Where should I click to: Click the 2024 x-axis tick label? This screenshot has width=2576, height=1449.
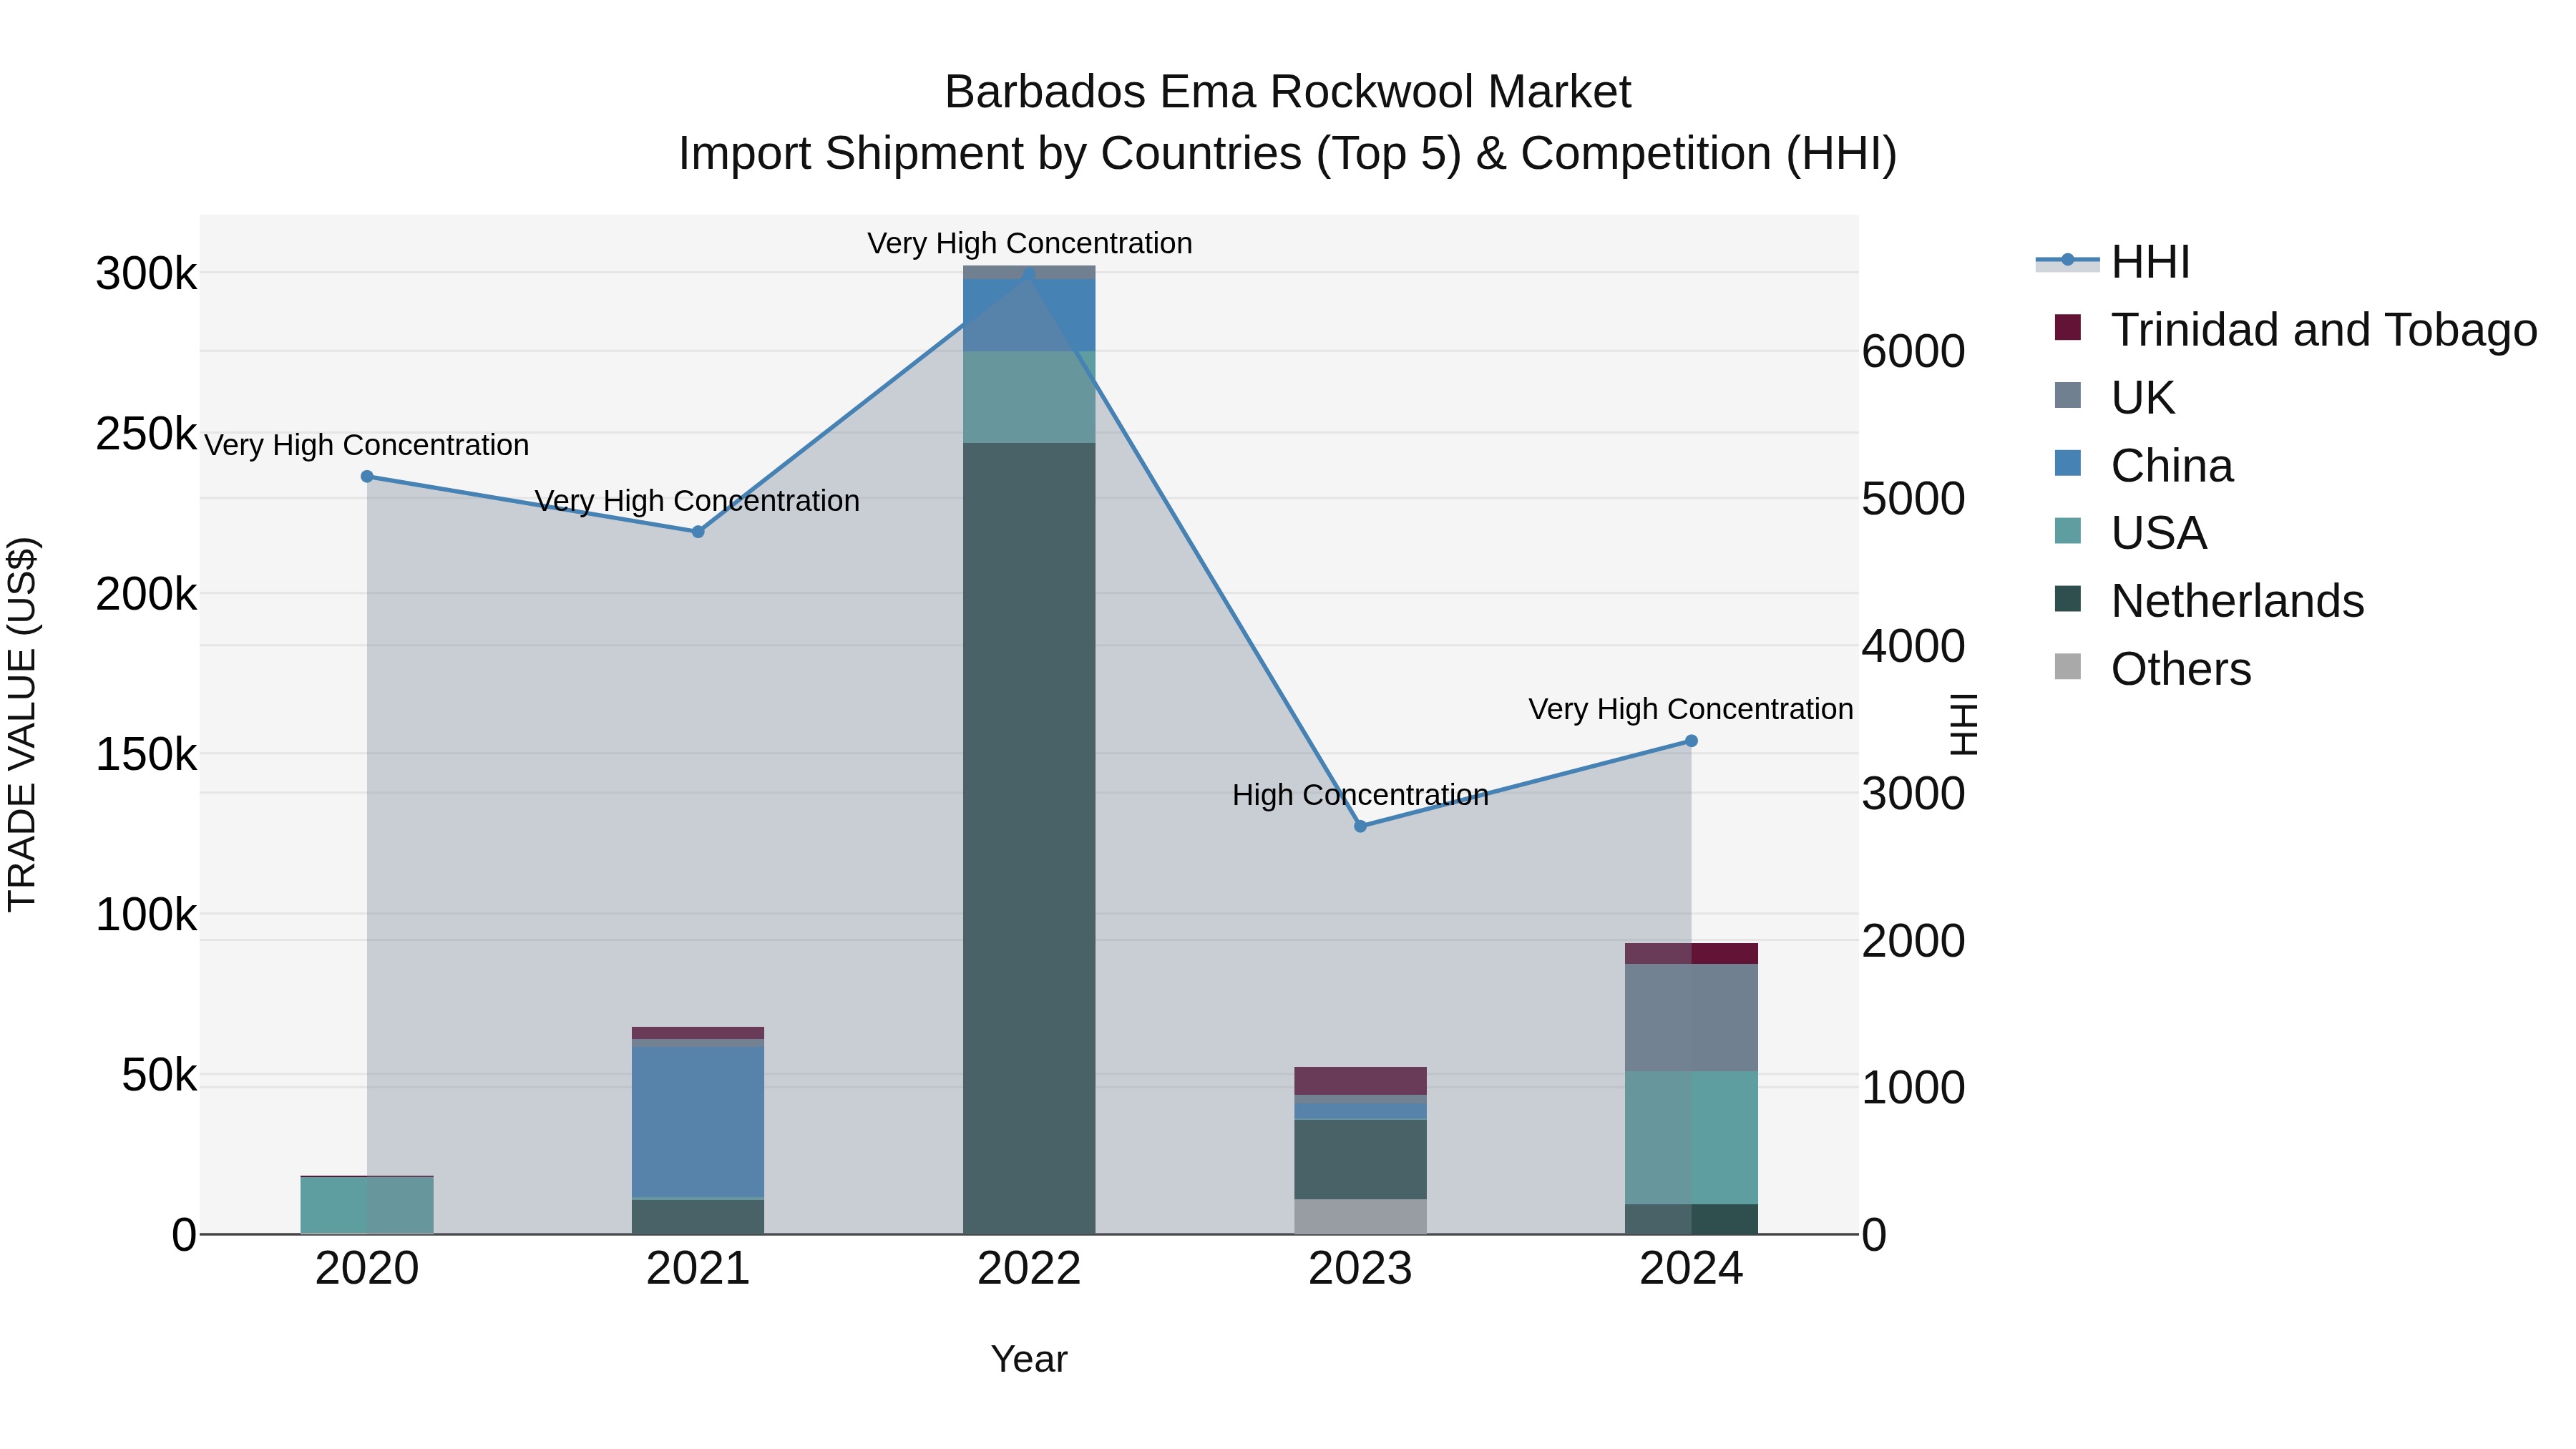1691,1268
